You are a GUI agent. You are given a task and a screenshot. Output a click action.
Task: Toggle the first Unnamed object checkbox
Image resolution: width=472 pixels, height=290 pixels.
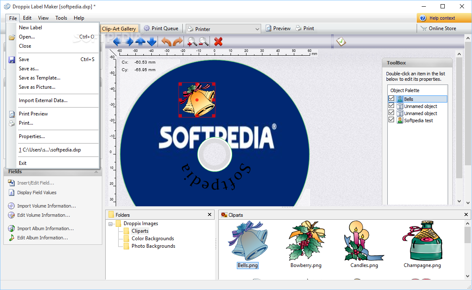(x=392, y=105)
